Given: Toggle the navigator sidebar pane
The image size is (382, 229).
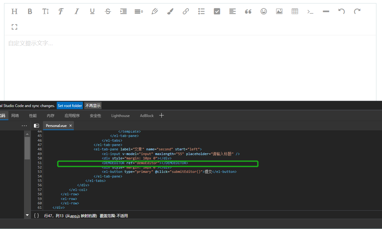Looking at the screenshot, I should tap(36, 125).
